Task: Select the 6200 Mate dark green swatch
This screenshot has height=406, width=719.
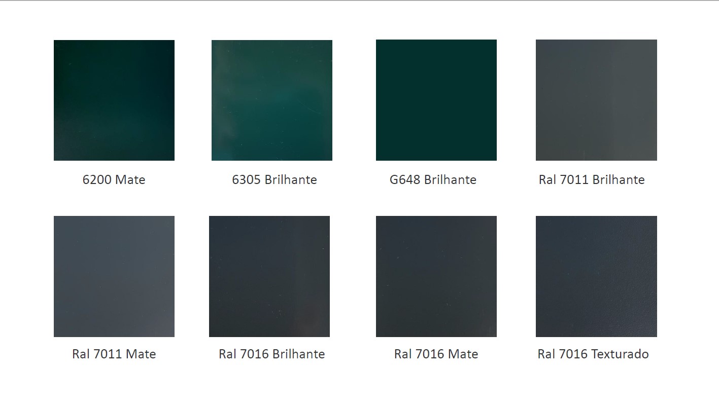Action: (114, 100)
